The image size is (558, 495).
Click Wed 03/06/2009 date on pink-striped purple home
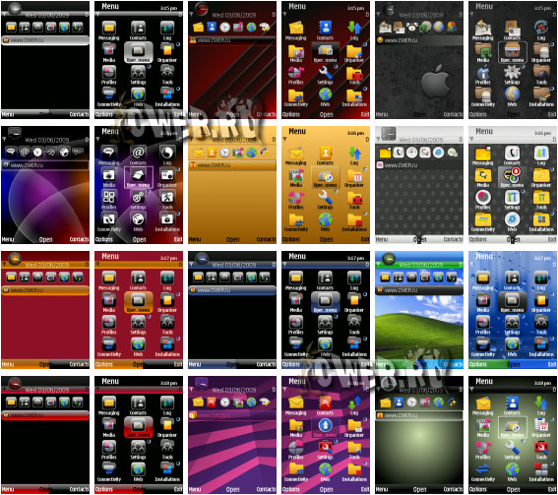234,390
